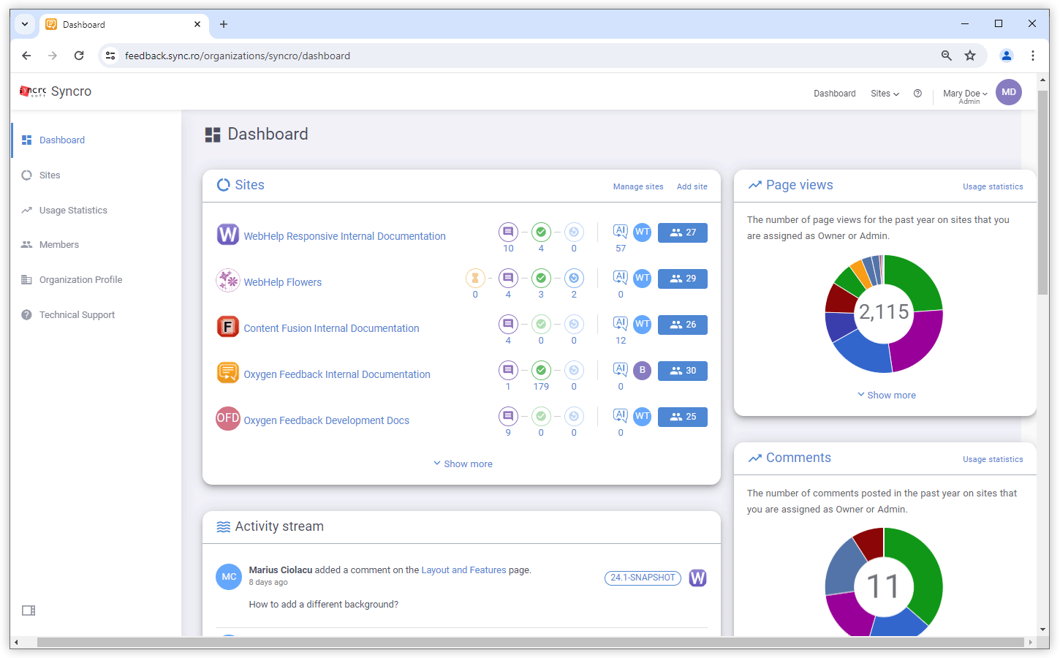Click AI comments icon for WebHelp Responsive row
The image size is (1060, 658).
(x=621, y=231)
